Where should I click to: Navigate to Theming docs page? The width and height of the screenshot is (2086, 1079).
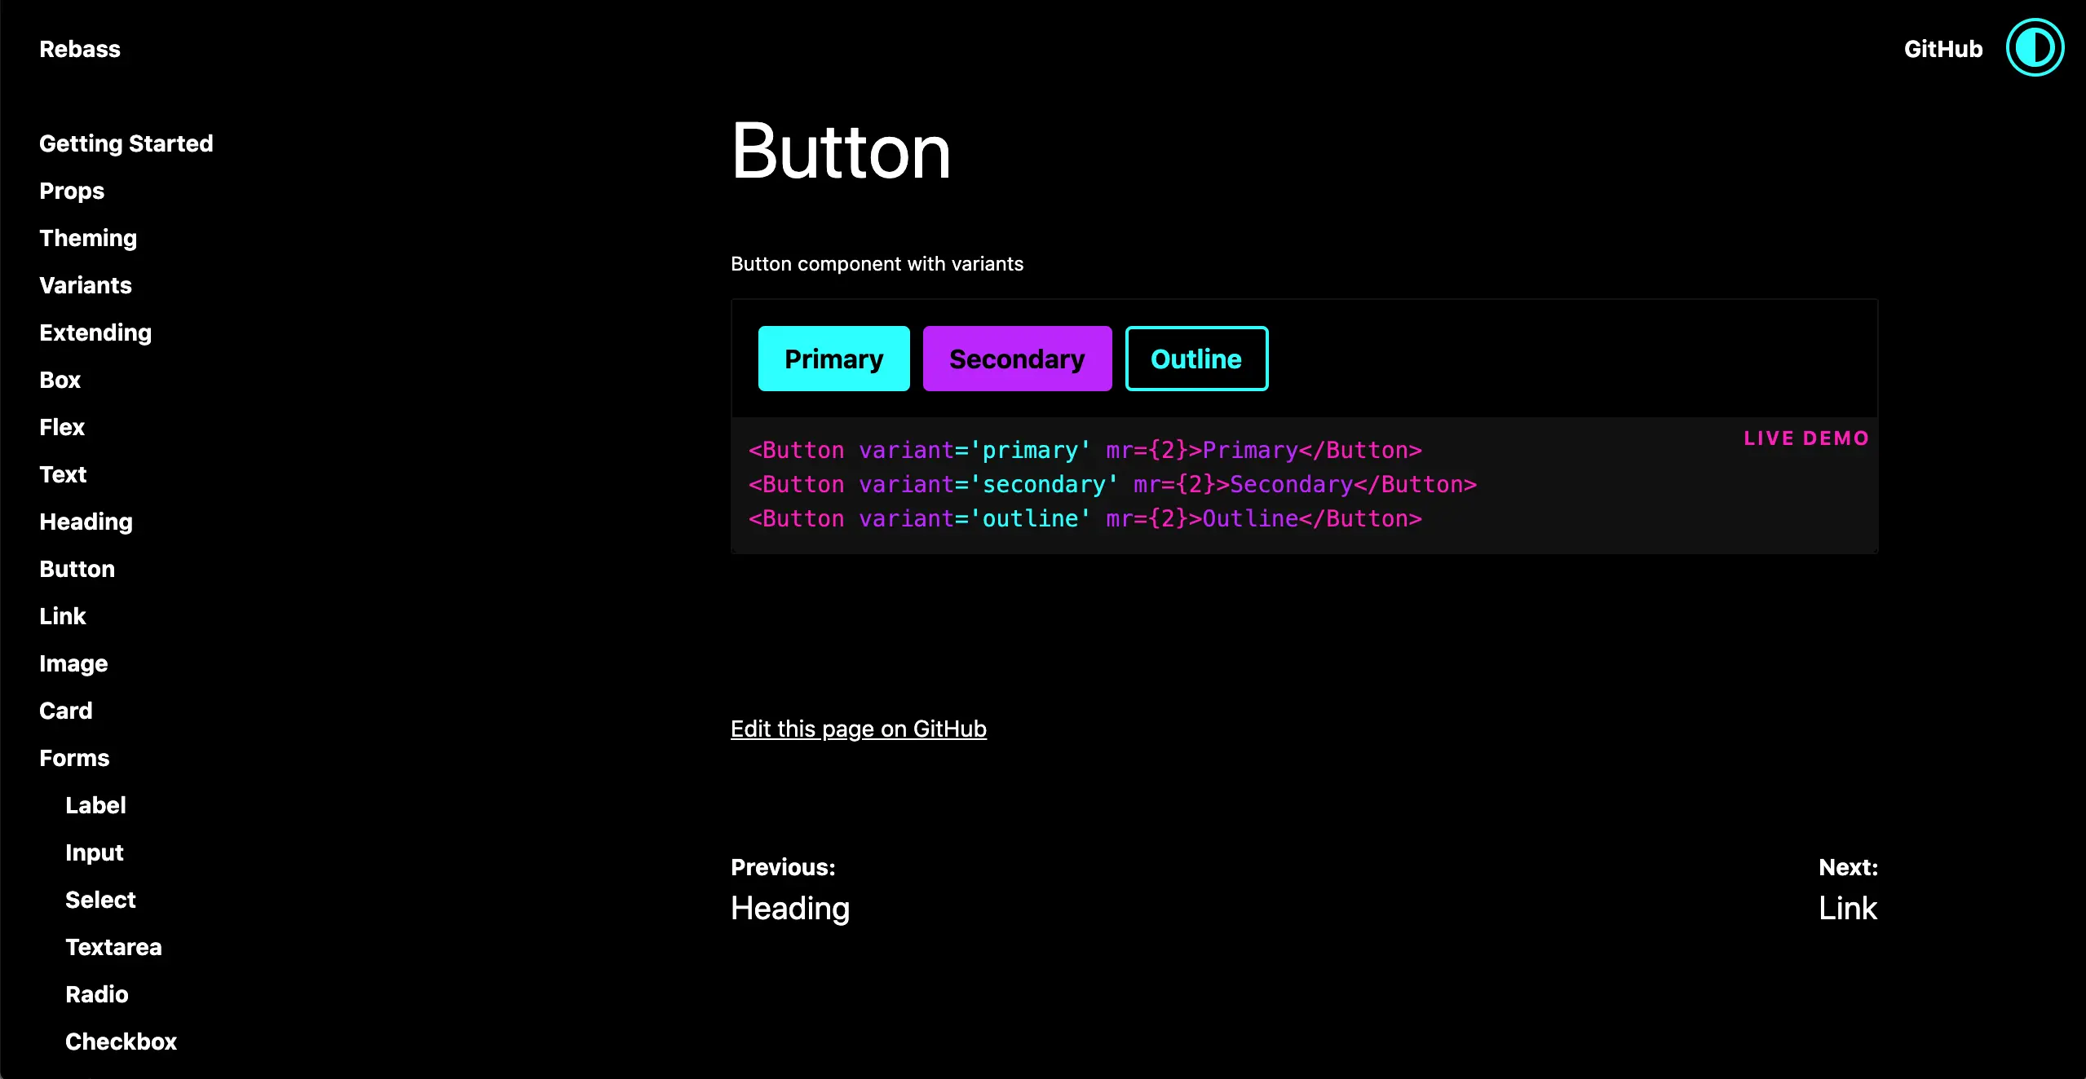point(88,238)
